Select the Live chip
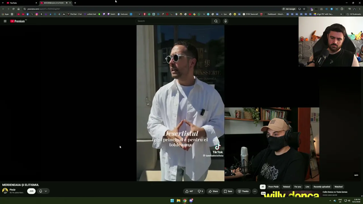The width and height of the screenshot is (363, 204). pyautogui.click(x=307, y=187)
